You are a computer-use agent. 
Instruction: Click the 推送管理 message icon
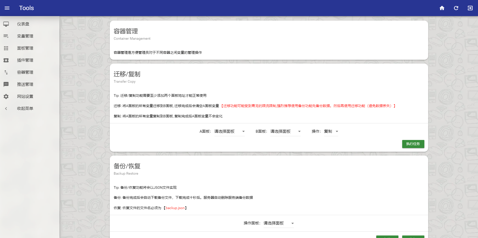tap(6, 84)
